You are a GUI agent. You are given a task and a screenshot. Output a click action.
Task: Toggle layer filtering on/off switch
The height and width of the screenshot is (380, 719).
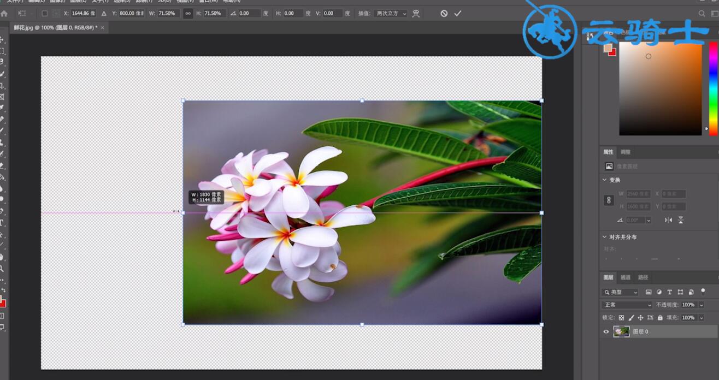703,292
